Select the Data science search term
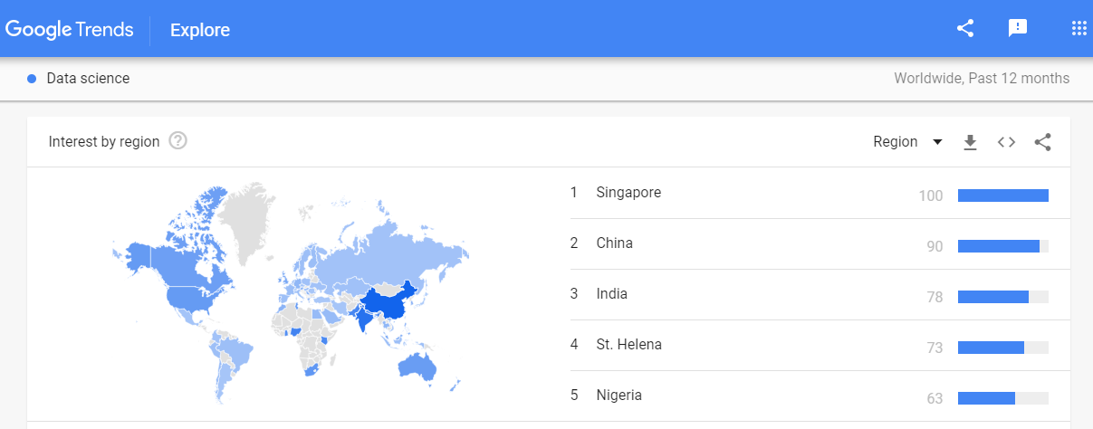Image resolution: width=1093 pixels, height=429 pixels. 88,79
